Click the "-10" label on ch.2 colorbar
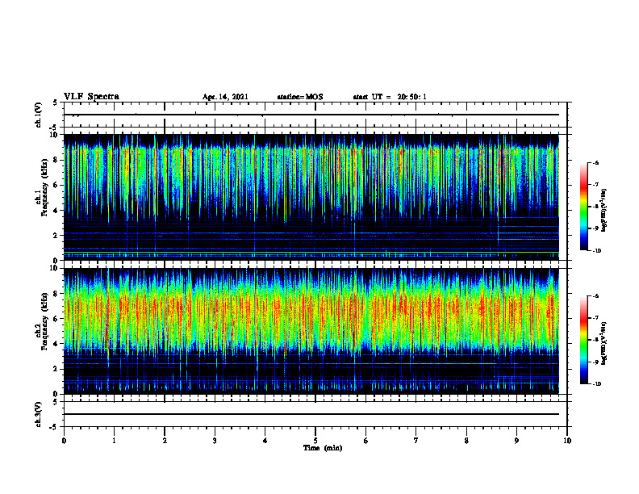The height and width of the screenshot is (494, 639). pos(596,384)
